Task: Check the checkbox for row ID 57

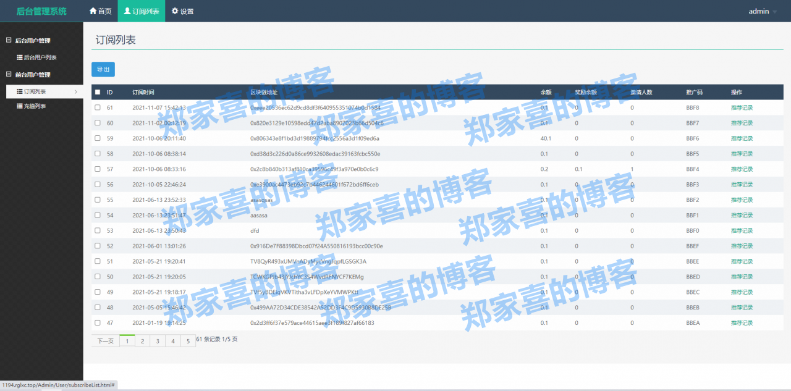Action: (98, 169)
